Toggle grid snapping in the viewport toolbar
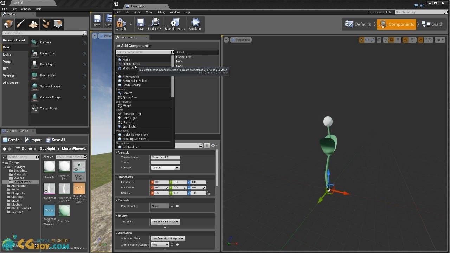This screenshot has width=450, height=253. point(391,40)
